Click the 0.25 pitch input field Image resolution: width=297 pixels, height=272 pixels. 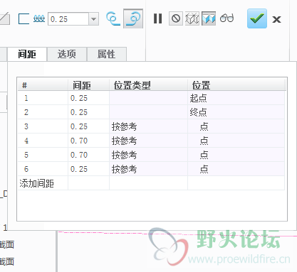tap(68, 18)
